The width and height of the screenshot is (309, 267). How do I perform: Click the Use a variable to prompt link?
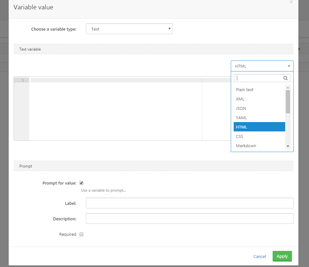click(103, 190)
